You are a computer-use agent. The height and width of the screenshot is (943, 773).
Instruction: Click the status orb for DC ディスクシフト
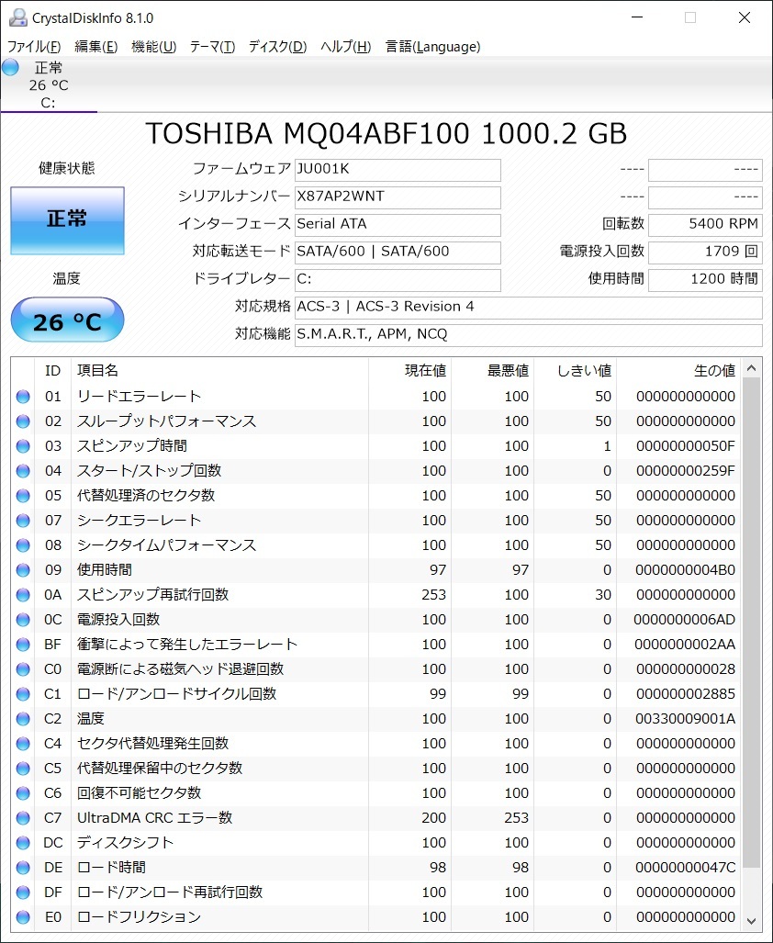pos(23,843)
